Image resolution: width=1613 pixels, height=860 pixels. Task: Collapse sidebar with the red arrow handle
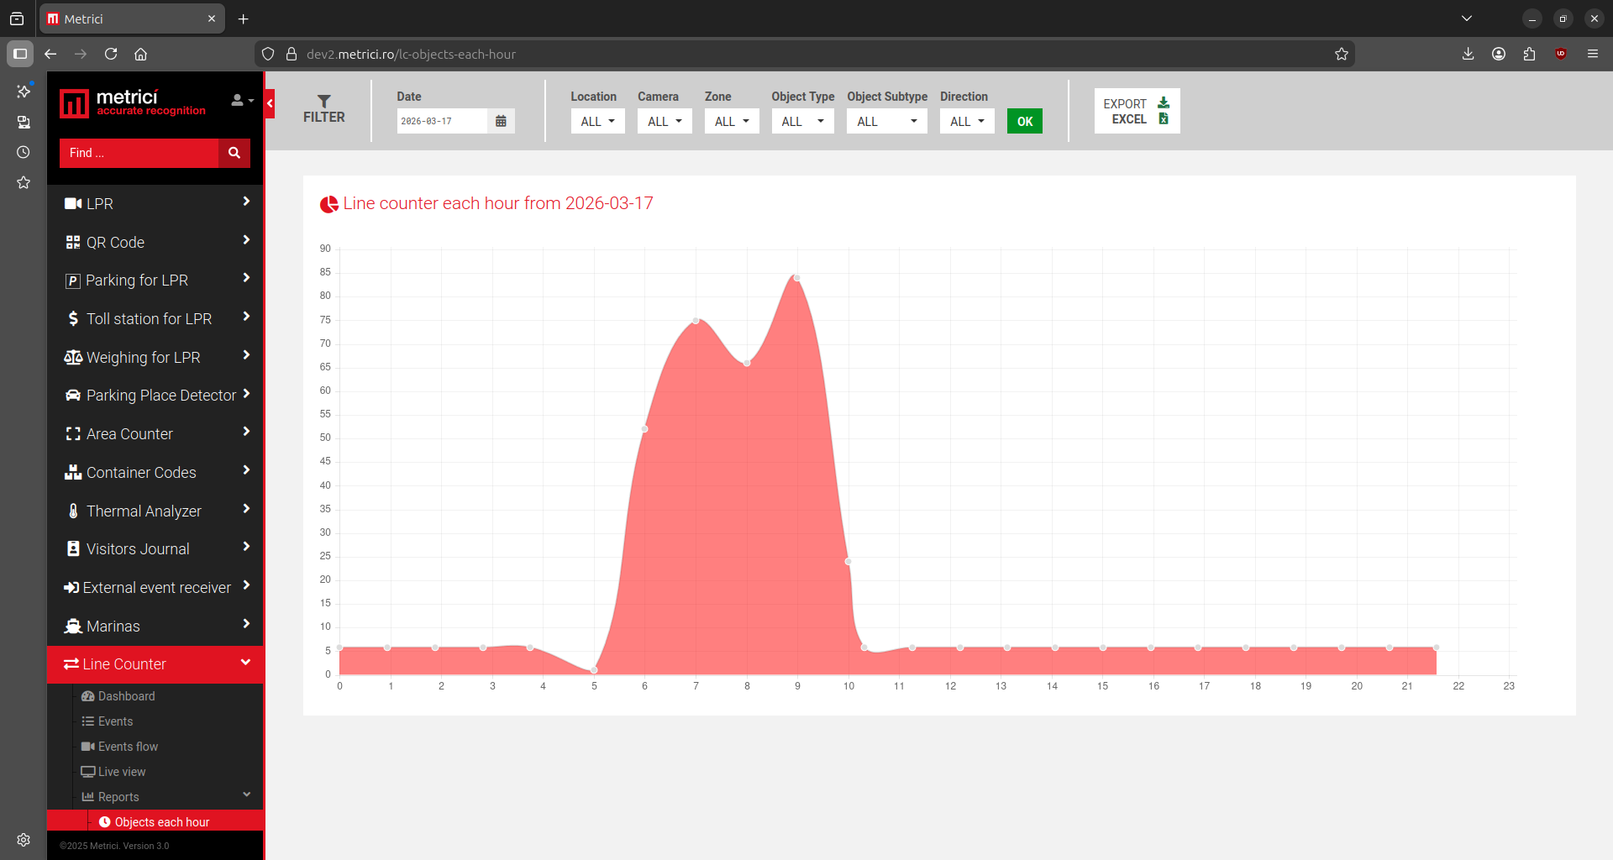(x=270, y=103)
